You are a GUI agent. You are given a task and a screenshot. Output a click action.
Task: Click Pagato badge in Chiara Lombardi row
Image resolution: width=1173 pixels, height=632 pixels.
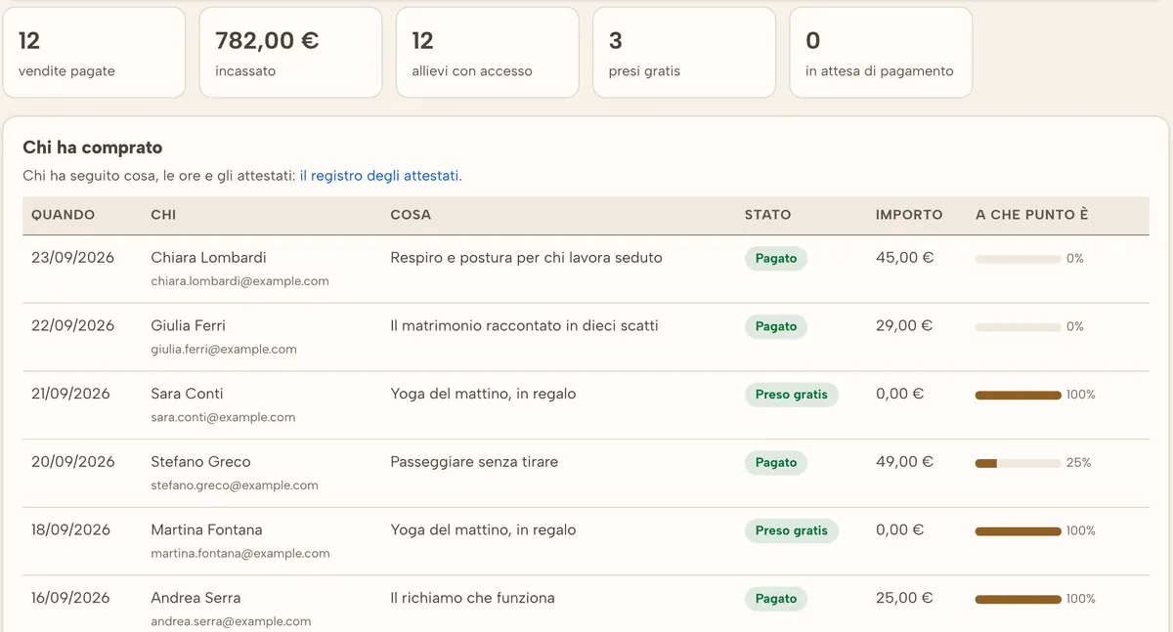click(776, 259)
